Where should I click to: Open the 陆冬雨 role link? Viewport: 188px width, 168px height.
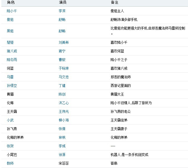[x=12, y=60]
